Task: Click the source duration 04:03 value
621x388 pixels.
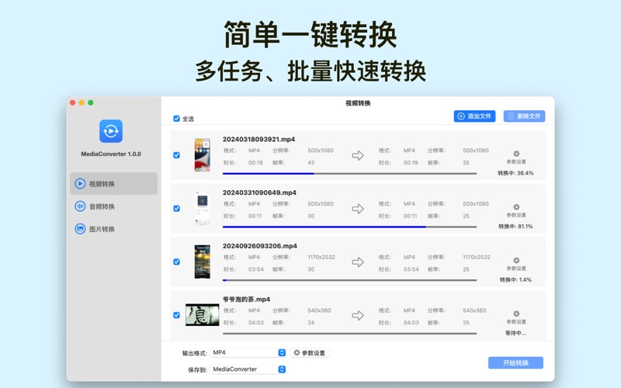Action: click(x=256, y=323)
